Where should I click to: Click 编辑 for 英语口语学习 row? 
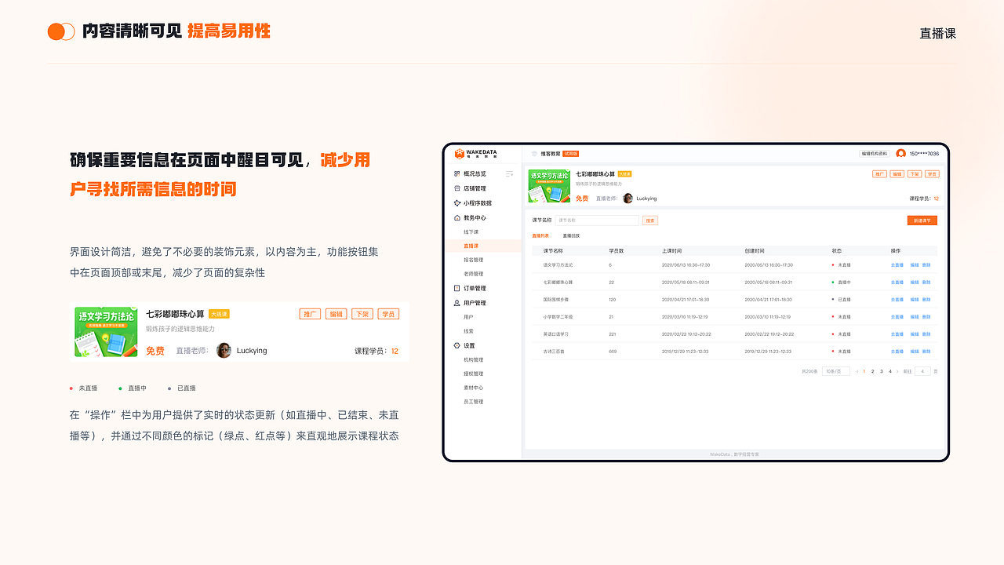point(915,334)
